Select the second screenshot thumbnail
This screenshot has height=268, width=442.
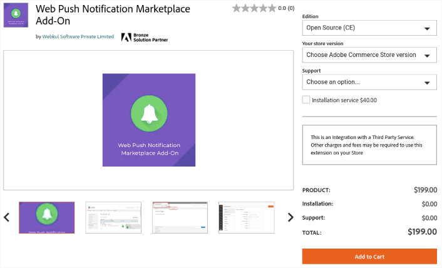(x=113, y=217)
